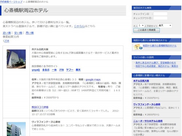This screenshot has height=136, width=182.
Task: Open yoyaQ booking site link
Action: [36, 70]
